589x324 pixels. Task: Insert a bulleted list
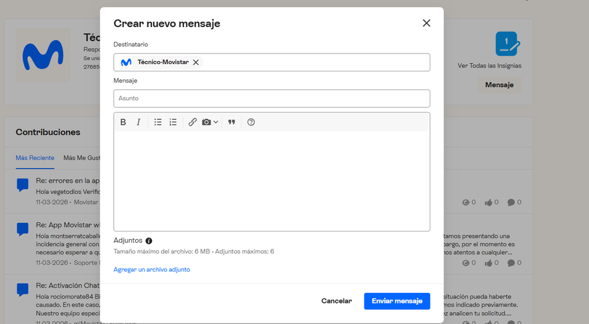[x=158, y=122]
